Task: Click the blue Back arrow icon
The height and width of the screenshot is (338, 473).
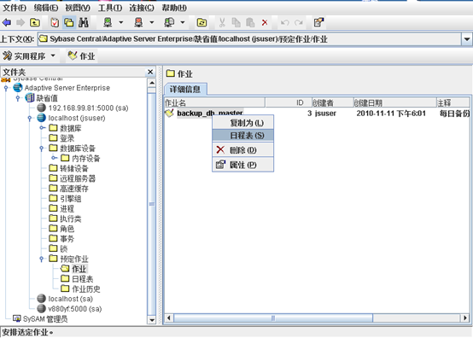Action: pos(7,22)
